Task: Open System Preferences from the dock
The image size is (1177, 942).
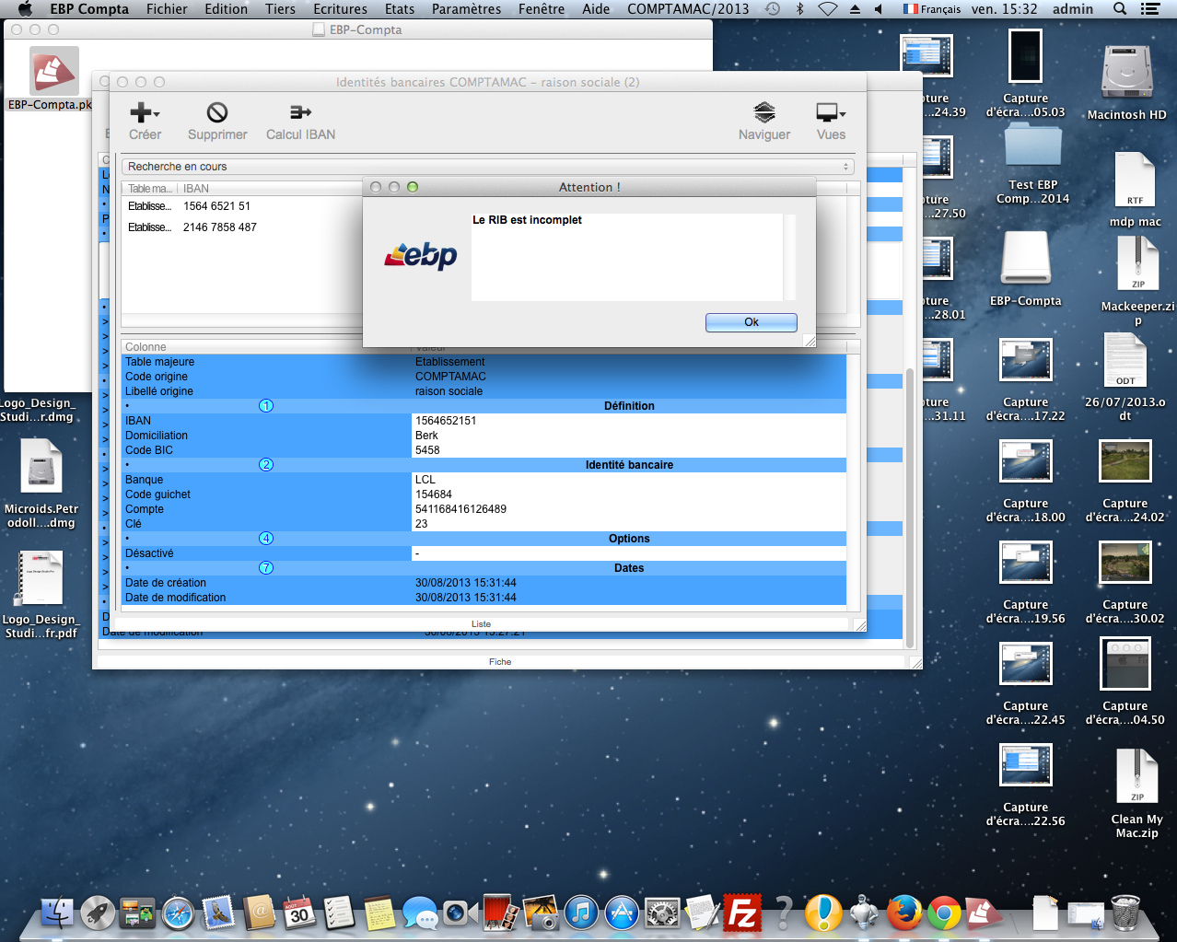Action: 662,913
